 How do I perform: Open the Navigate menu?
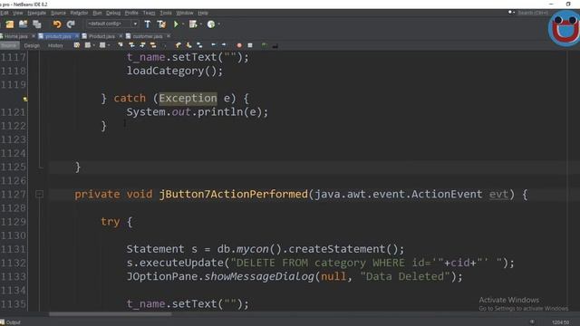pyautogui.click(x=36, y=13)
